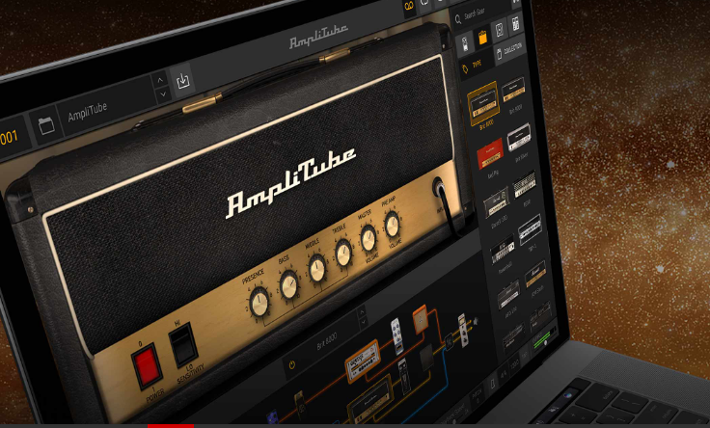Choose the Brit 9000 amp thumbnail
This screenshot has height=428, width=710.
point(513,90)
